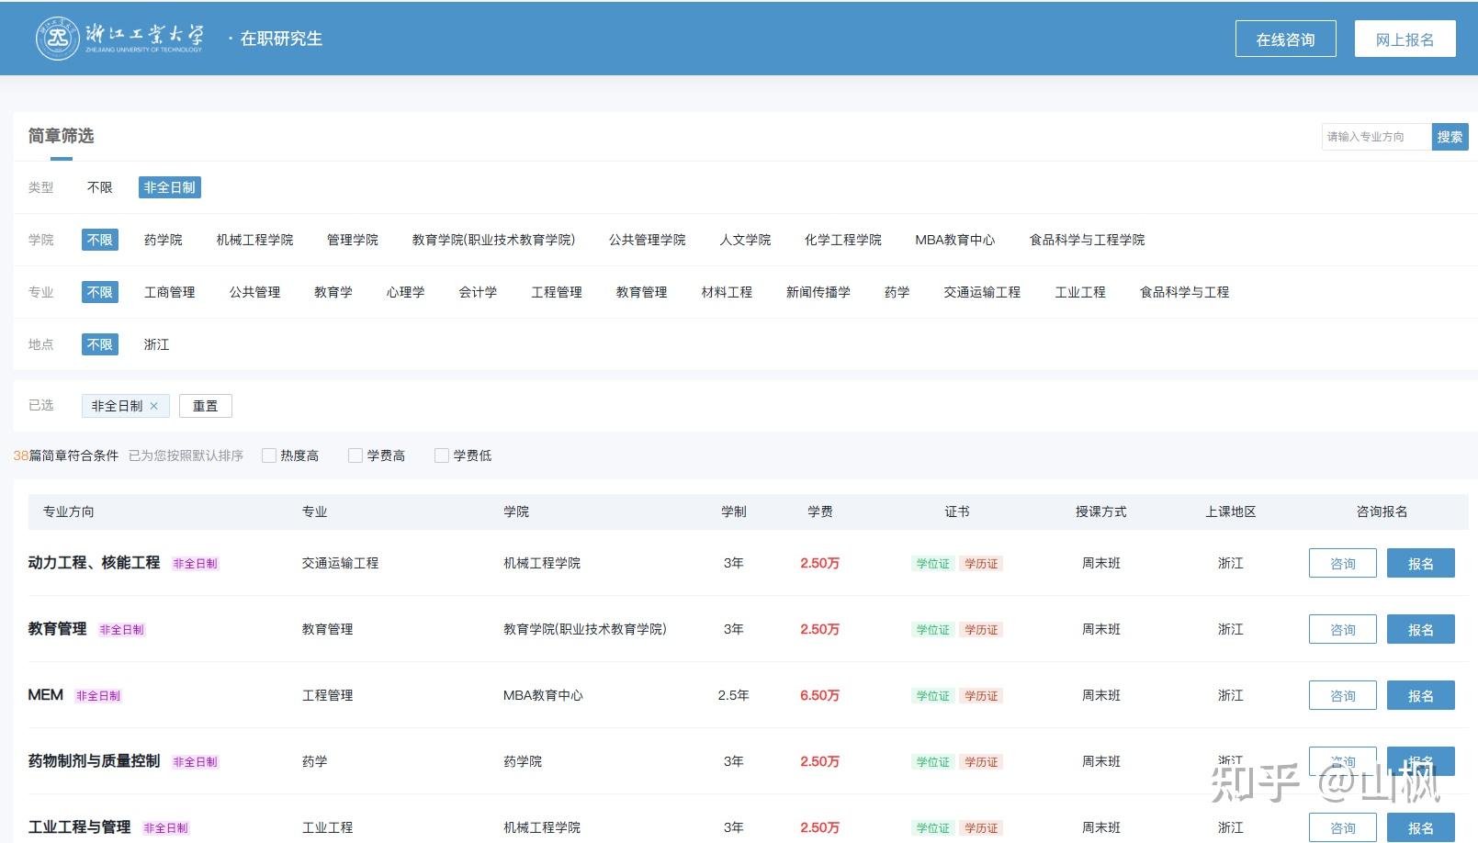Check the 学费低 sort checkbox
The height and width of the screenshot is (843, 1478).
click(x=442, y=455)
